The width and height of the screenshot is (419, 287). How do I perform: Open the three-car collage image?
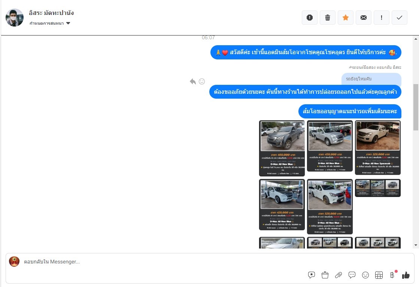(x=377, y=188)
